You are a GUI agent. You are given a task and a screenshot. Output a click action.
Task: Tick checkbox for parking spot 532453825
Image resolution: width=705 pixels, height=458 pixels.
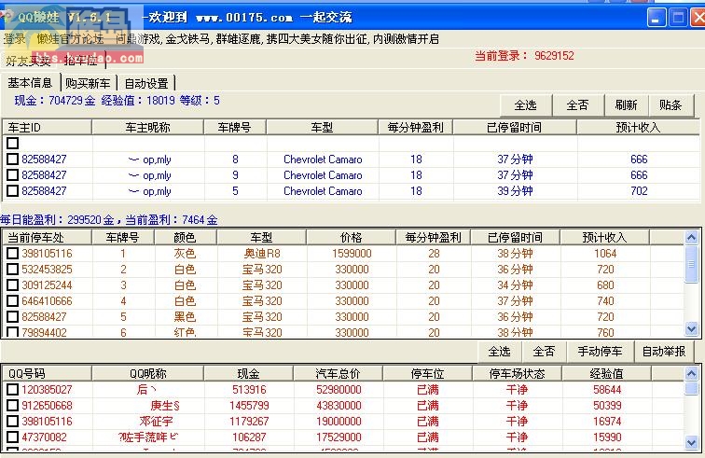[13, 269]
